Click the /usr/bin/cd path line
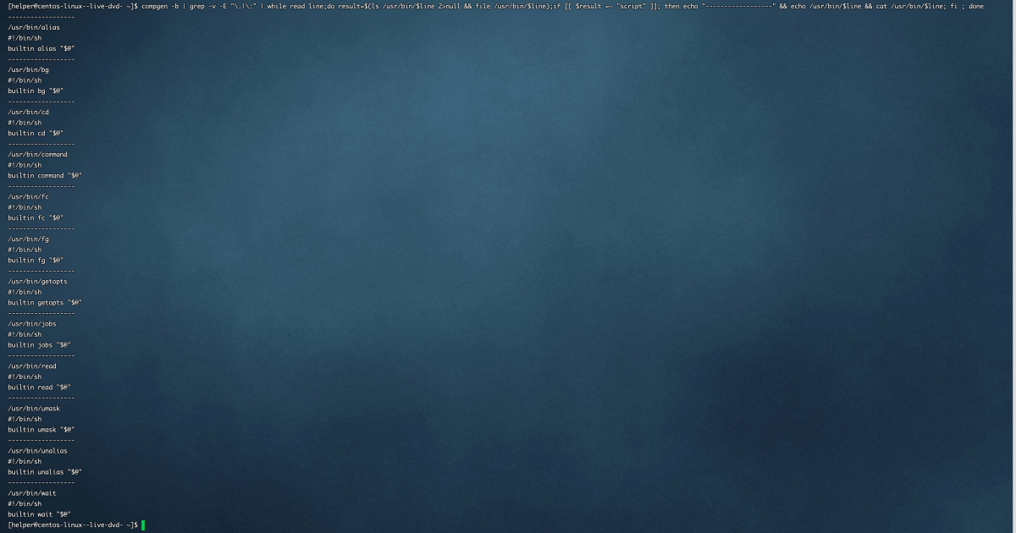 (x=29, y=112)
